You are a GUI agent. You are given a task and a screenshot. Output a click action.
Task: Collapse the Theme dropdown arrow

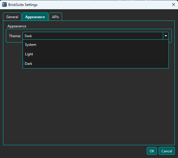click(166, 36)
